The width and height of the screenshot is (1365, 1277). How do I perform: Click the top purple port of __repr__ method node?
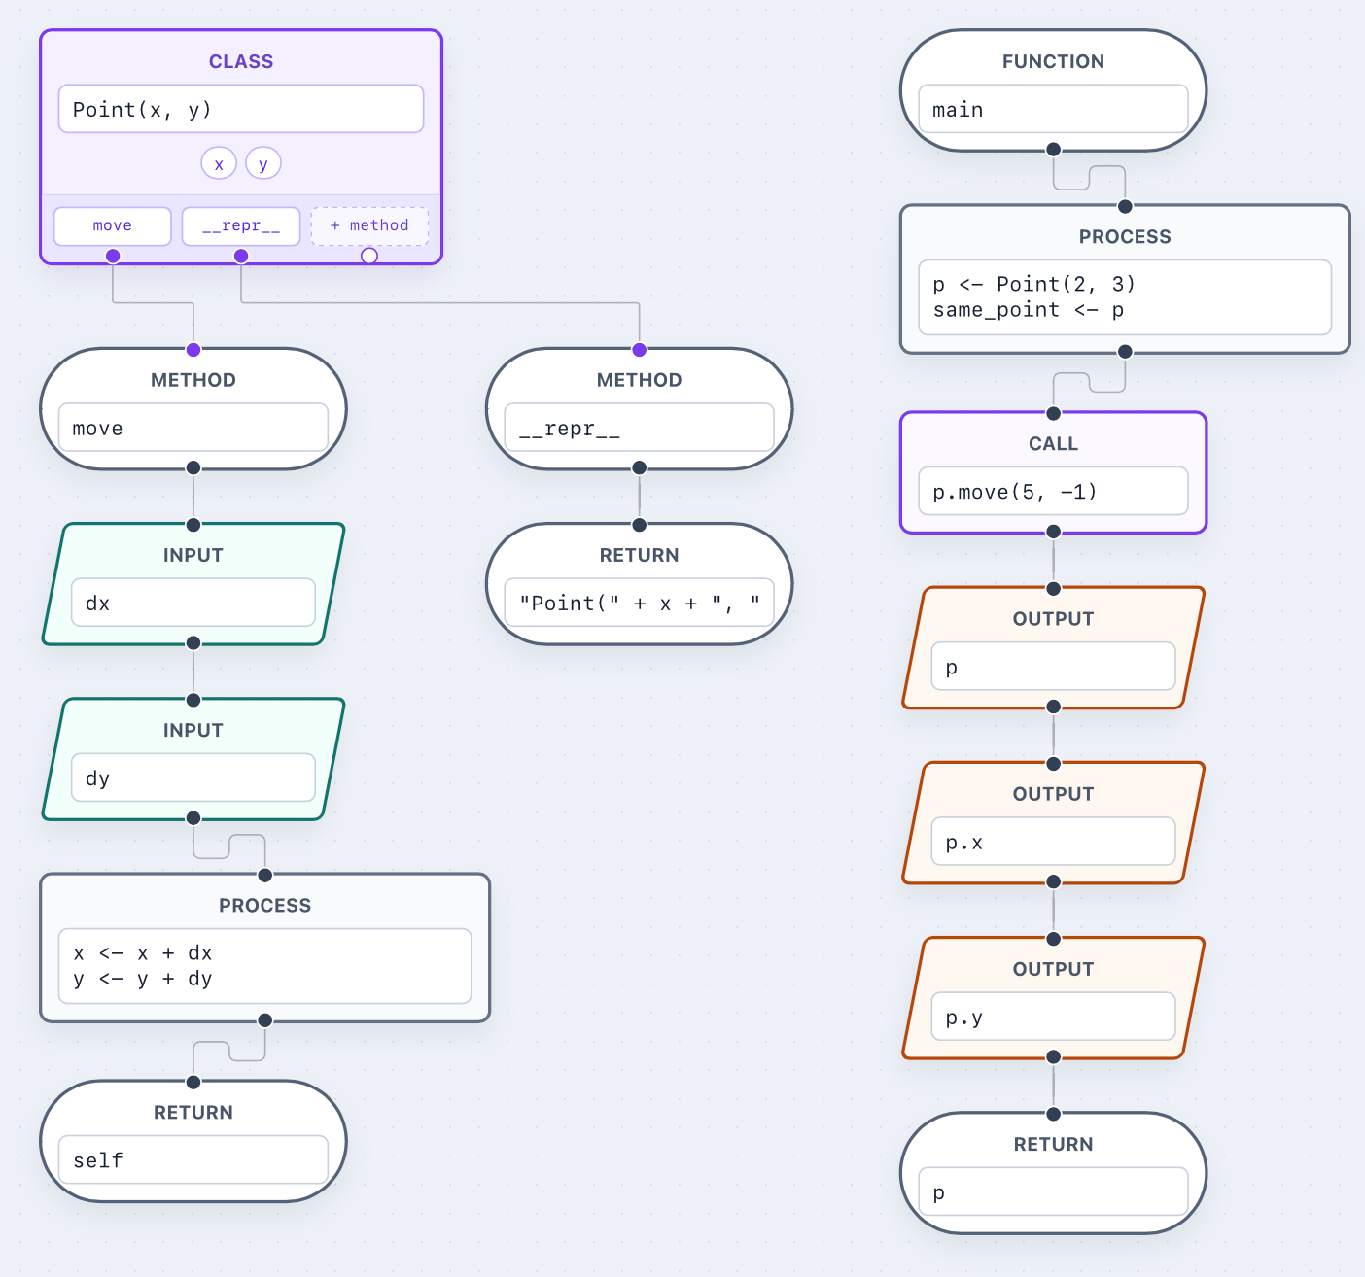(640, 350)
